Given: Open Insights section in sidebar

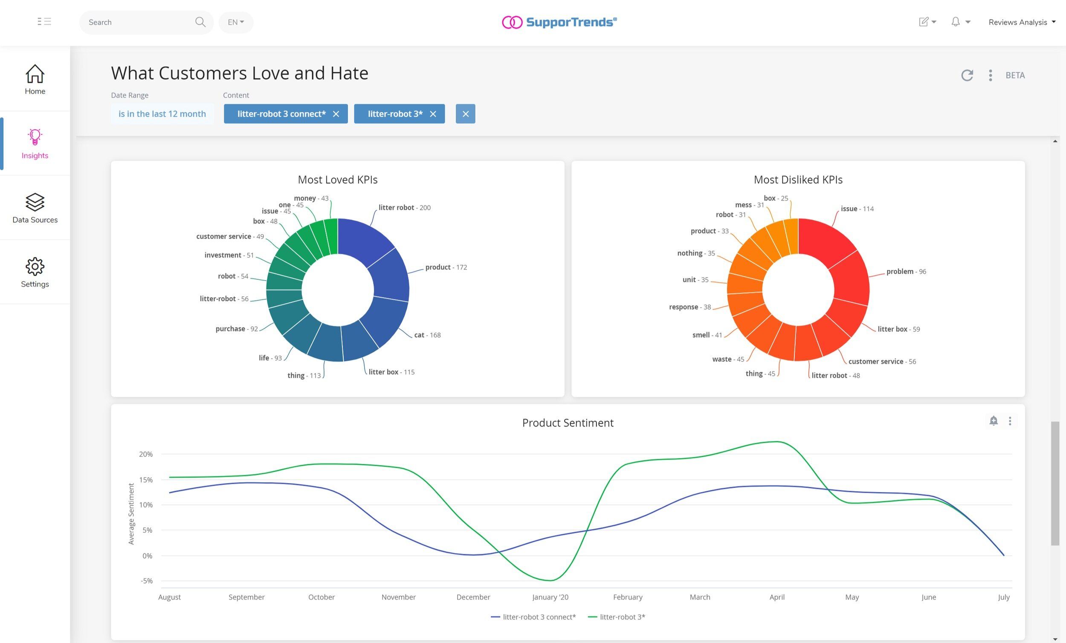Looking at the screenshot, I should tap(35, 144).
